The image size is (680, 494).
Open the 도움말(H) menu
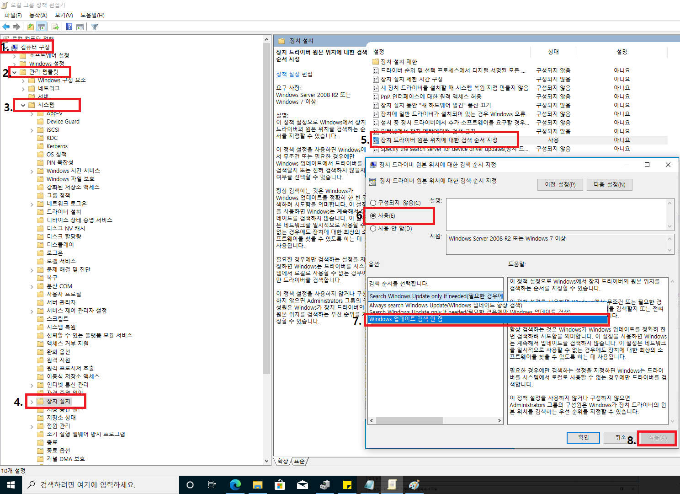[92, 15]
